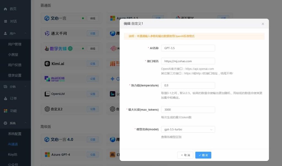Viewport: 282px width, 166px height.
Task: Close the 编辑 自定义1 dialog
Action: pyautogui.click(x=263, y=24)
